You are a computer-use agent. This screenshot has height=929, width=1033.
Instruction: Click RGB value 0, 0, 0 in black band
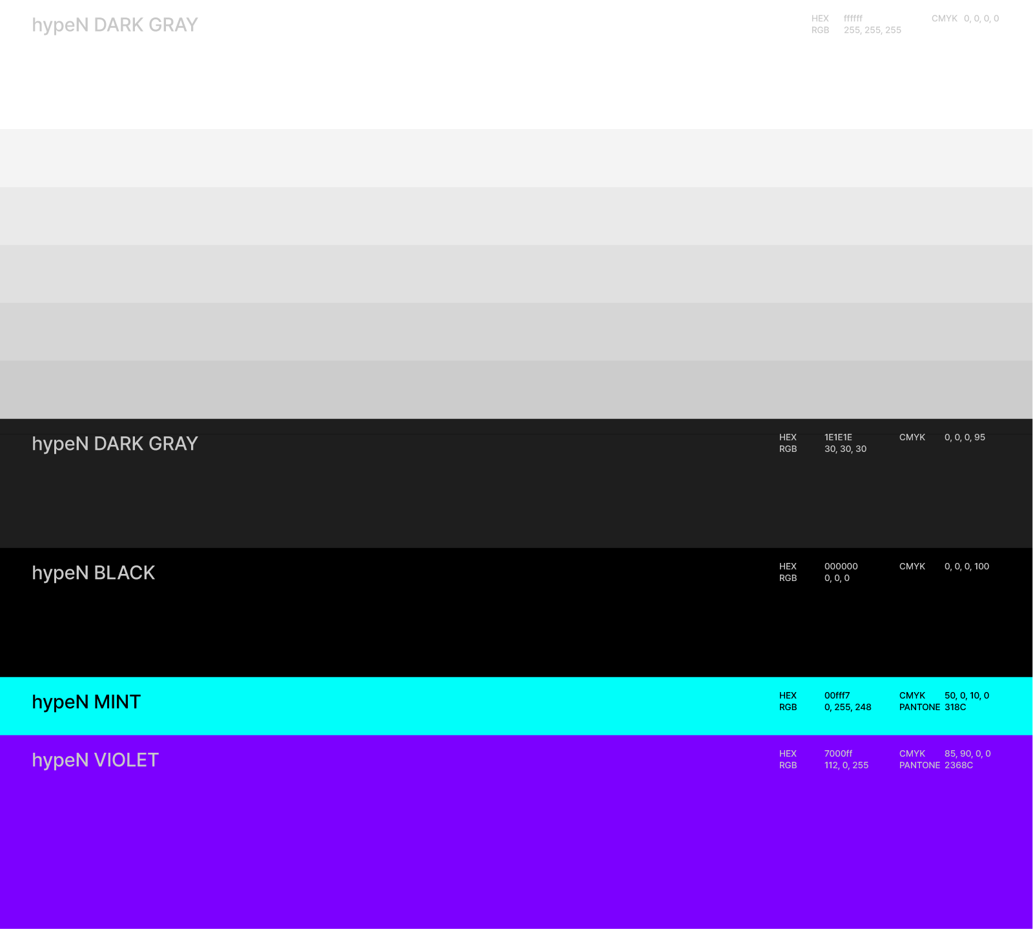click(x=837, y=578)
